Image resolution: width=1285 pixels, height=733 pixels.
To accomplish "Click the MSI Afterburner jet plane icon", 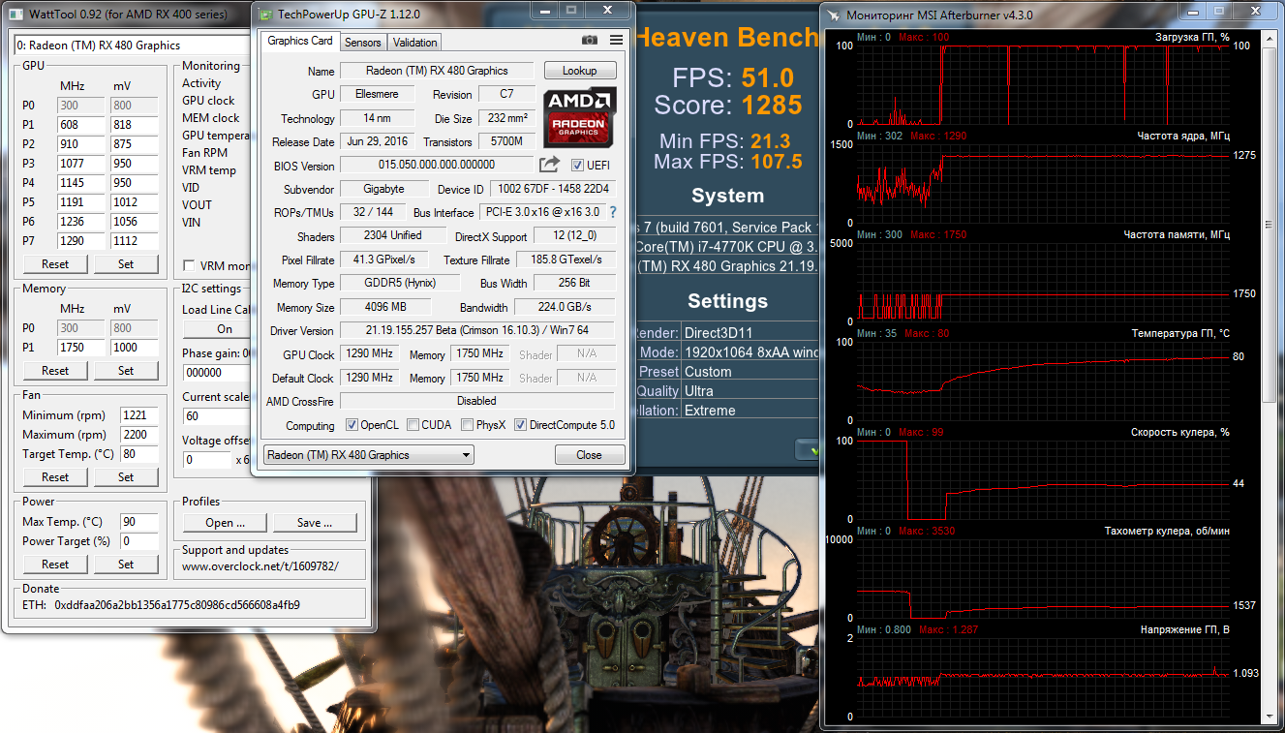I will (832, 15).
